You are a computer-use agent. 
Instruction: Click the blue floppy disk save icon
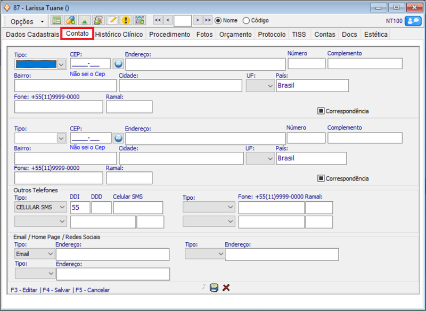click(x=214, y=288)
